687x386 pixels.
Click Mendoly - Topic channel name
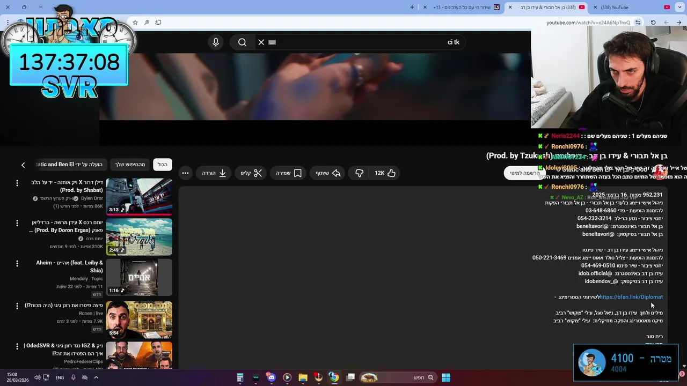coord(86,279)
